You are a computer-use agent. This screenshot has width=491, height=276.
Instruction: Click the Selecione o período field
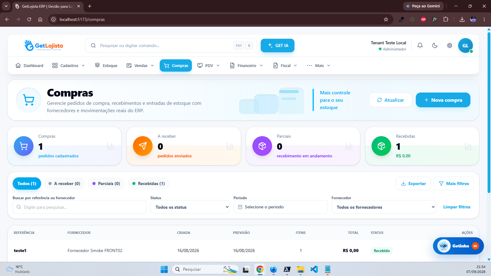pyautogui.click(x=281, y=207)
